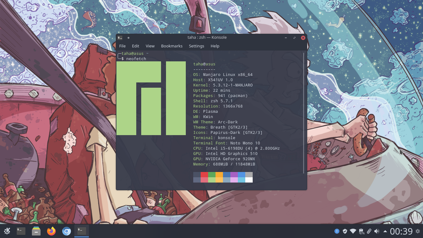Select the active Konsole task in taskbar
The image size is (423, 238).
[x=82, y=231]
